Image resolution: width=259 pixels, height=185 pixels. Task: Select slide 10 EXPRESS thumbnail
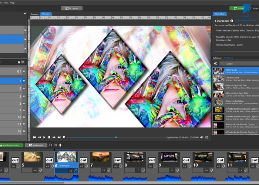click(203, 157)
